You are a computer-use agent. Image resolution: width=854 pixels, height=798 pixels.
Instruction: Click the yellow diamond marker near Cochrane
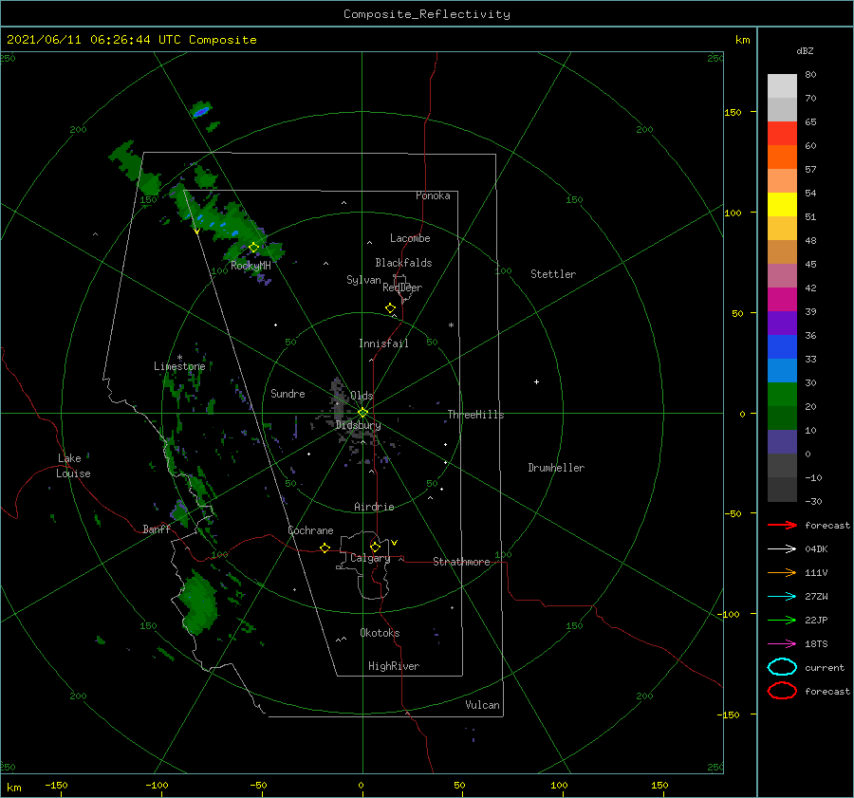[325, 547]
